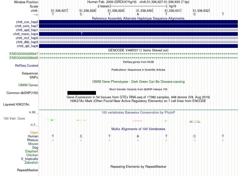Click the RefSeq Curated track label

click(27, 66)
